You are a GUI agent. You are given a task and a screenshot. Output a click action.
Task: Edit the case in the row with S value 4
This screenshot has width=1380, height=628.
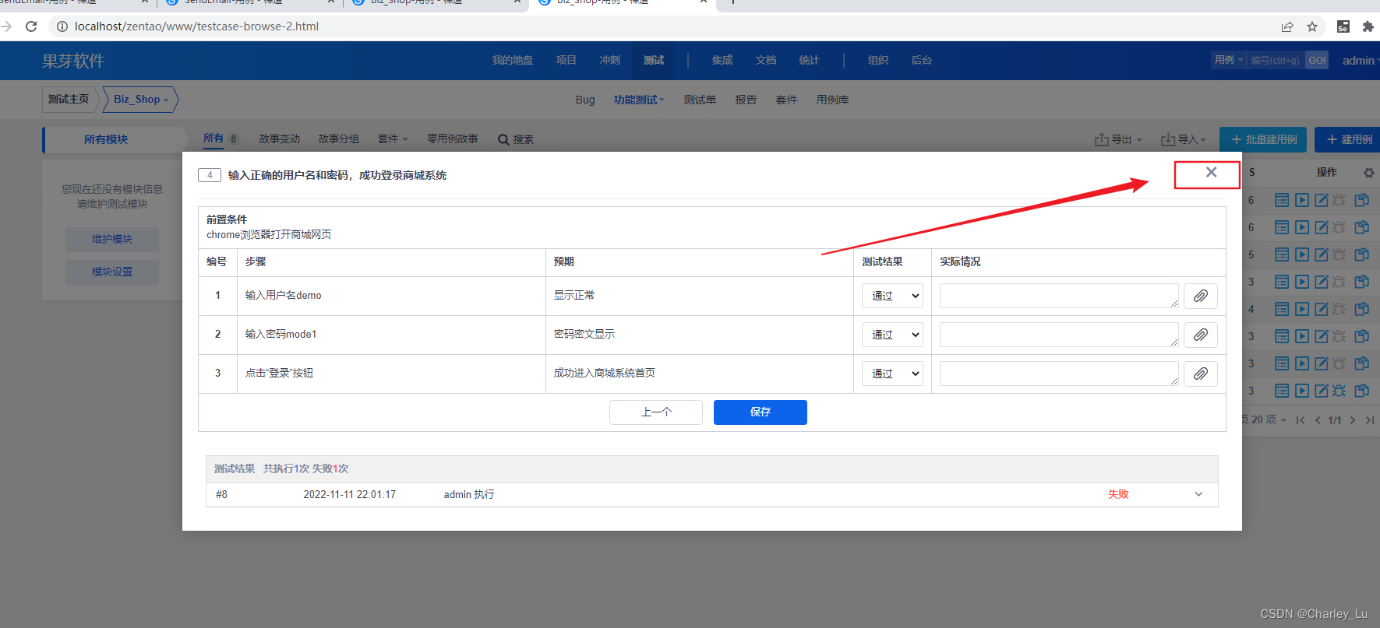[x=1322, y=309]
